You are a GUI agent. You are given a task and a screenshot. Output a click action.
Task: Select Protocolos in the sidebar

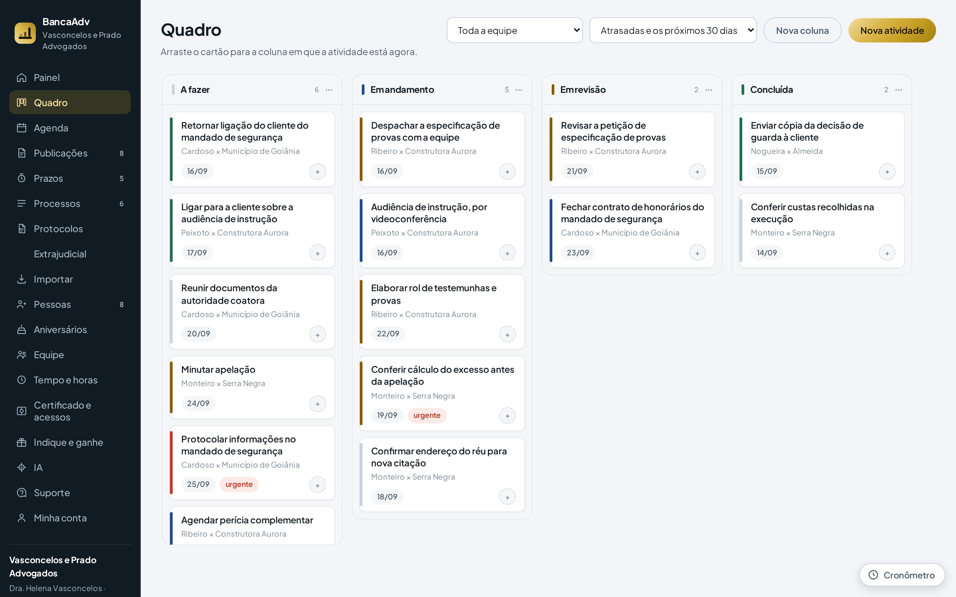[70, 229]
